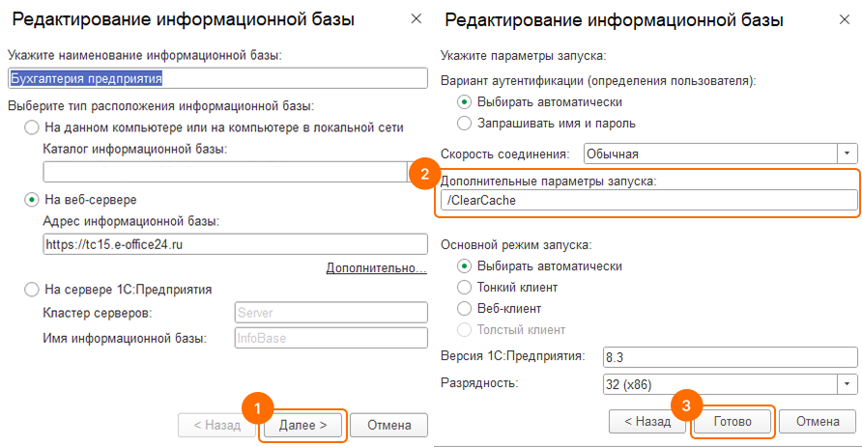Choose "Запрашивать имя и пароль" authentication
Viewport: 862px width, 447px height.
coord(465,124)
